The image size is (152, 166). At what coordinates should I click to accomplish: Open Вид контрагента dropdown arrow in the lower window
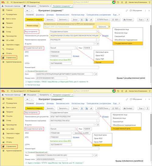98,112
